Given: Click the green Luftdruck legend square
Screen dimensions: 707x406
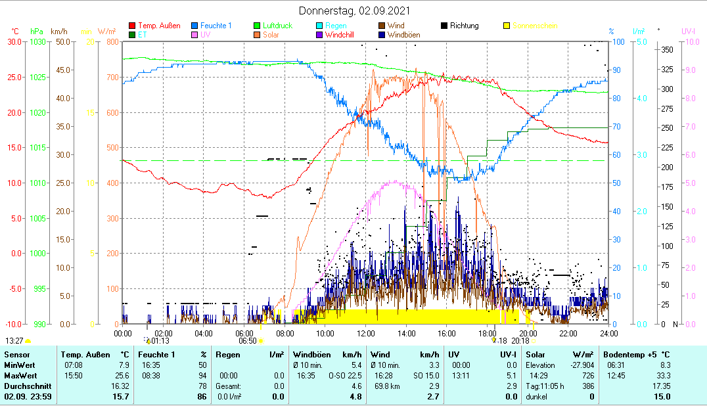Looking at the screenshot, I should coord(257,26).
